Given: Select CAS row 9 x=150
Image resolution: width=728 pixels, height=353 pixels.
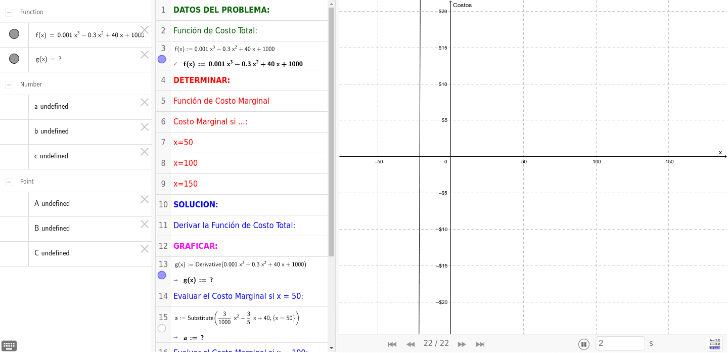Looking at the screenshot, I should pyautogui.click(x=242, y=184).
